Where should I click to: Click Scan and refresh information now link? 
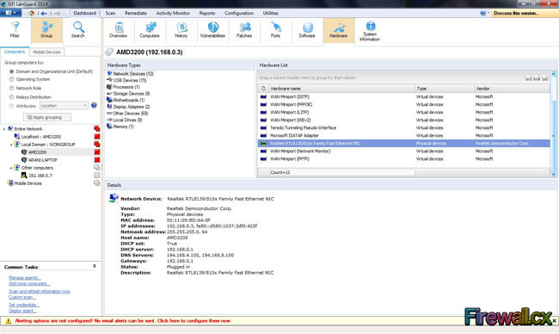[x=40, y=291]
